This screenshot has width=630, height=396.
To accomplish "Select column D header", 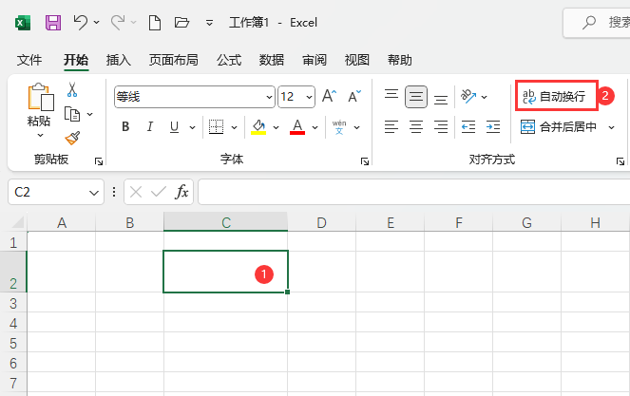I will pyautogui.click(x=321, y=222).
